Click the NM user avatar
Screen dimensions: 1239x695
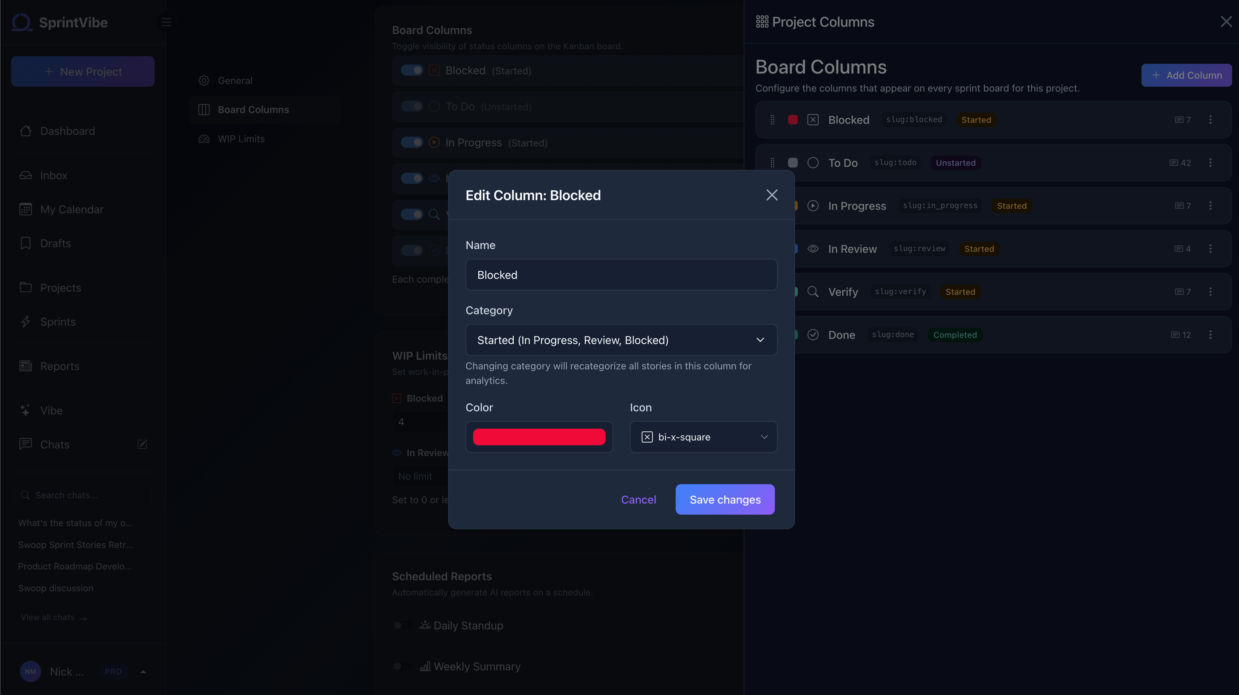[x=30, y=671]
